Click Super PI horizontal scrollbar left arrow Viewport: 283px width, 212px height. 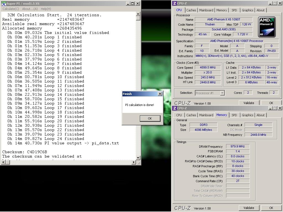tap(3, 162)
